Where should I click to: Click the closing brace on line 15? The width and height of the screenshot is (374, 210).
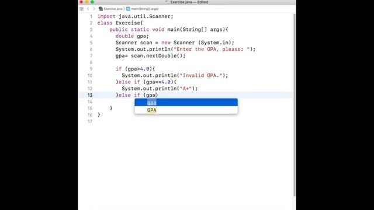pos(111,108)
